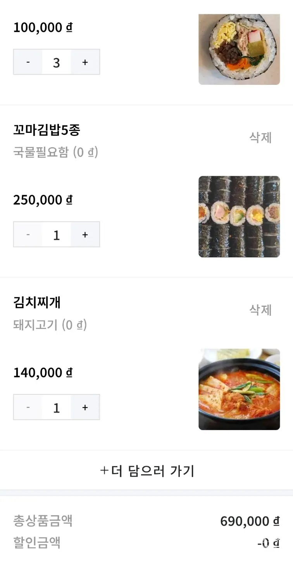This screenshot has width=293, height=566.
Task: Decrease quantity of the 100,000 đ kimbap item
Action: click(28, 62)
